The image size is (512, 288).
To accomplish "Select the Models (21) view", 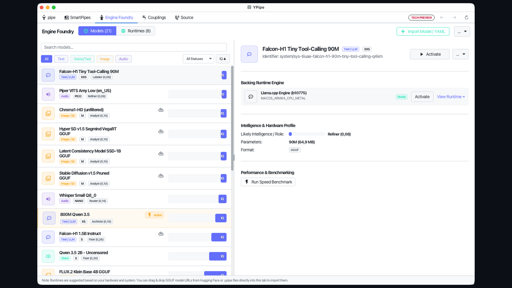I will pyautogui.click(x=97, y=31).
